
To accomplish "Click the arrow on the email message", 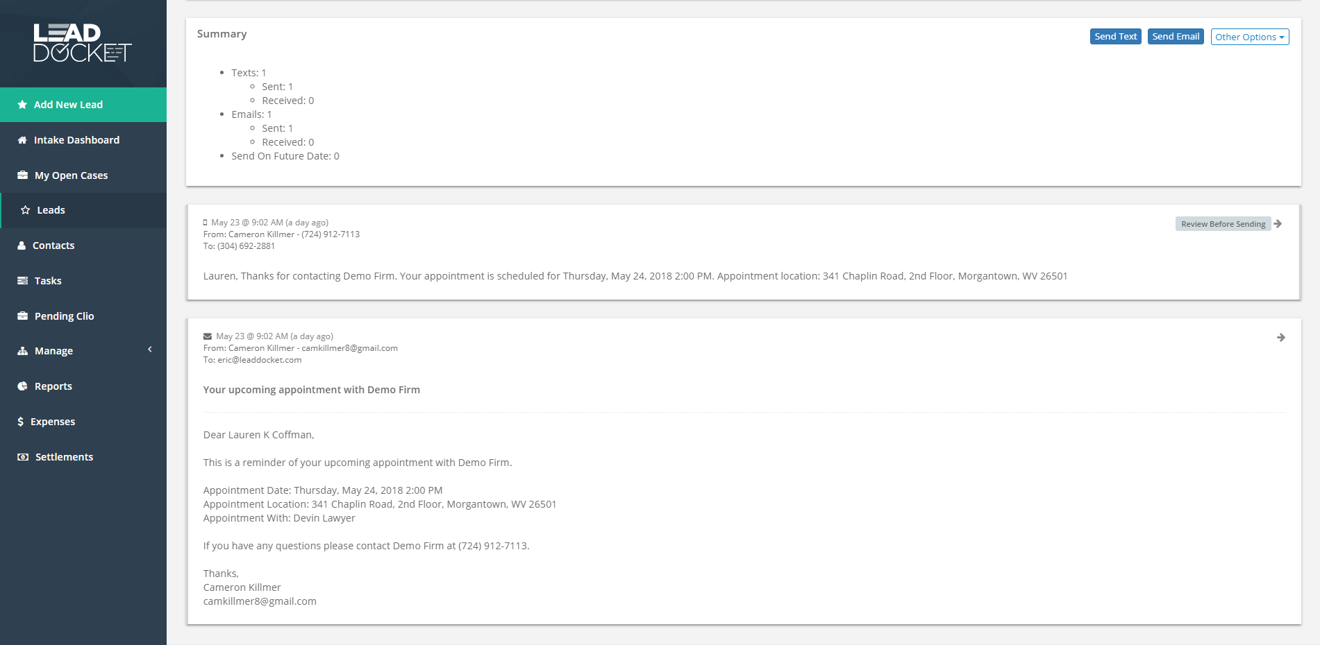I will pos(1281,338).
